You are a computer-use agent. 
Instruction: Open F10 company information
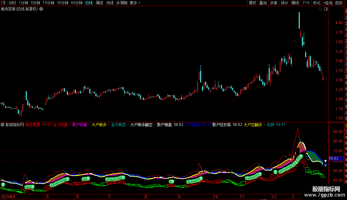(x=306, y=3)
